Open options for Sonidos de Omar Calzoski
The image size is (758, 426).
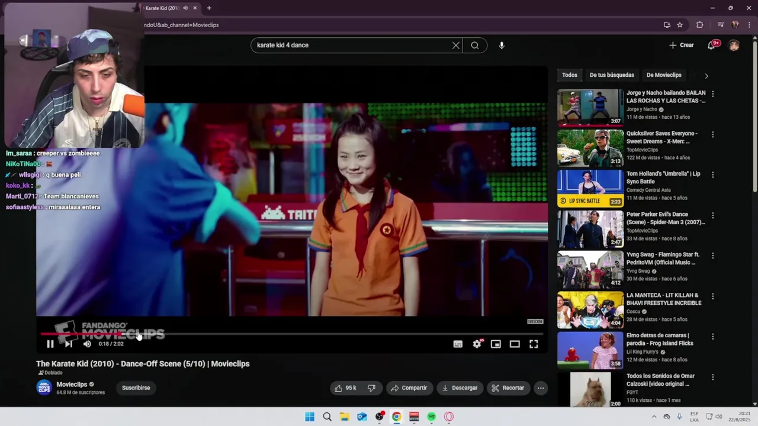[713, 377]
